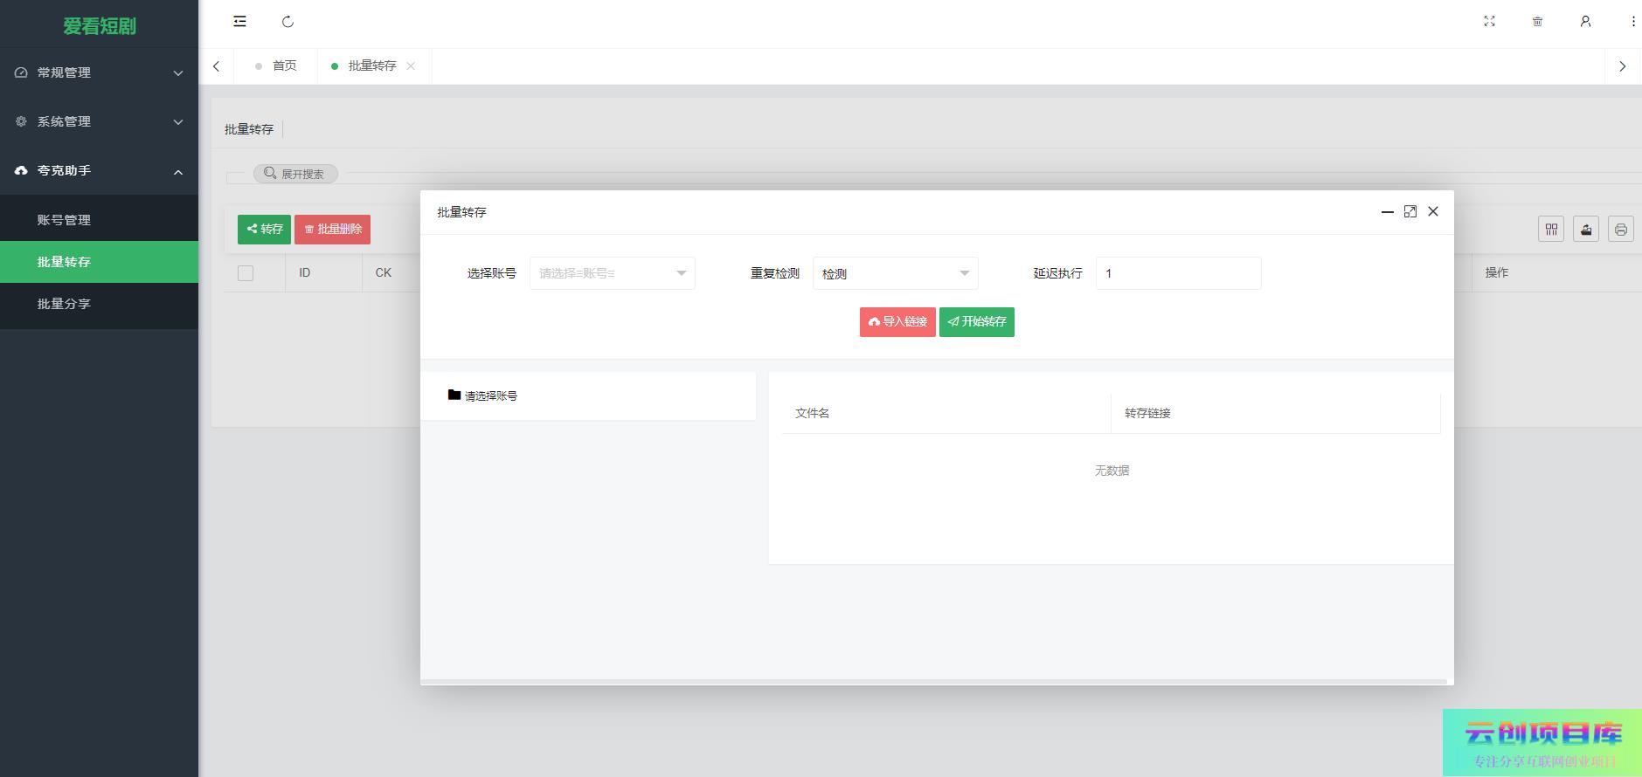Open the vertical more-options icon
The height and width of the screenshot is (777, 1642).
click(1632, 22)
